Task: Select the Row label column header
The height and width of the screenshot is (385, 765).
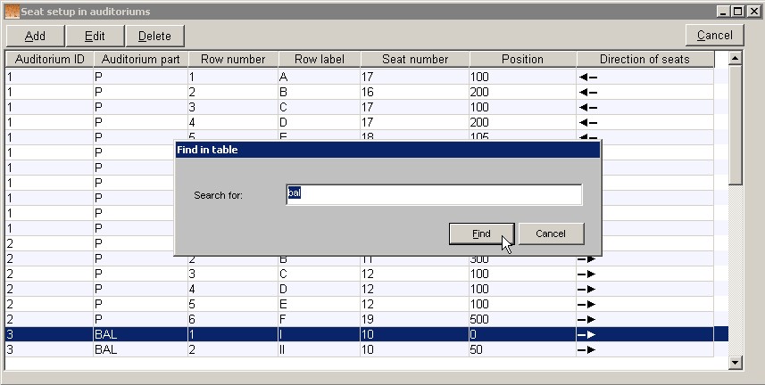Action: click(319, 60)
